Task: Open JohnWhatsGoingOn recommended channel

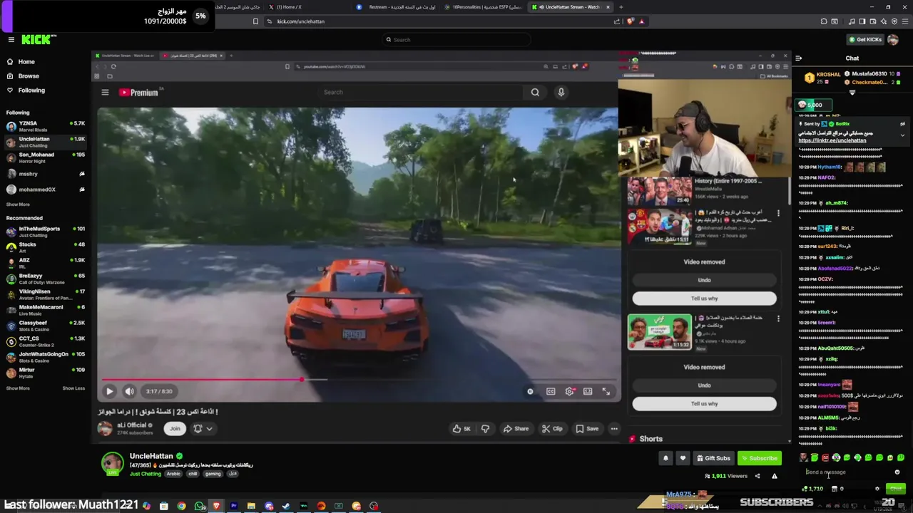Action: [44, 357]
